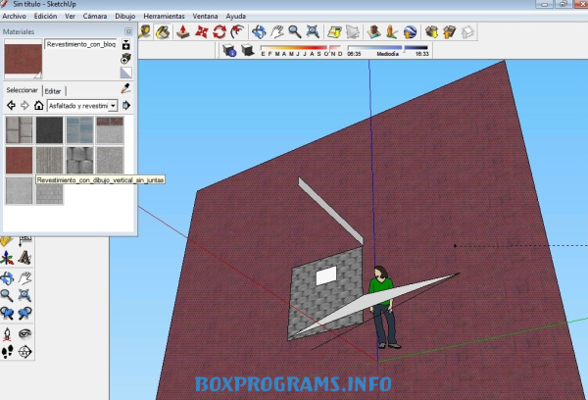Select the Walk footprints tool

tap(7, 352)
